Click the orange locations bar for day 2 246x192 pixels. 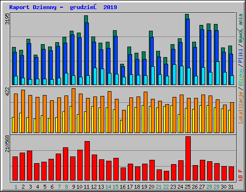(23, 111)
